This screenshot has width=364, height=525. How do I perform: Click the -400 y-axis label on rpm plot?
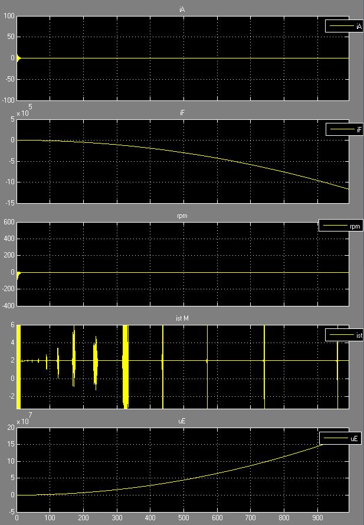pyautogui.click(x=8, y=306)
